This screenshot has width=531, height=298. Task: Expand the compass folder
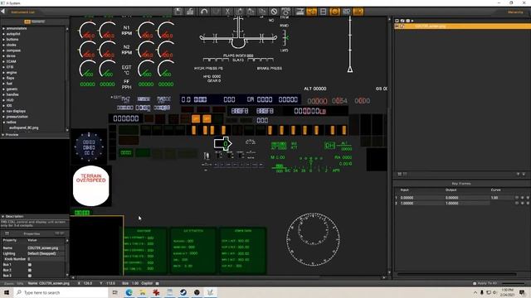pyautogui.click(x=3, y=50)
